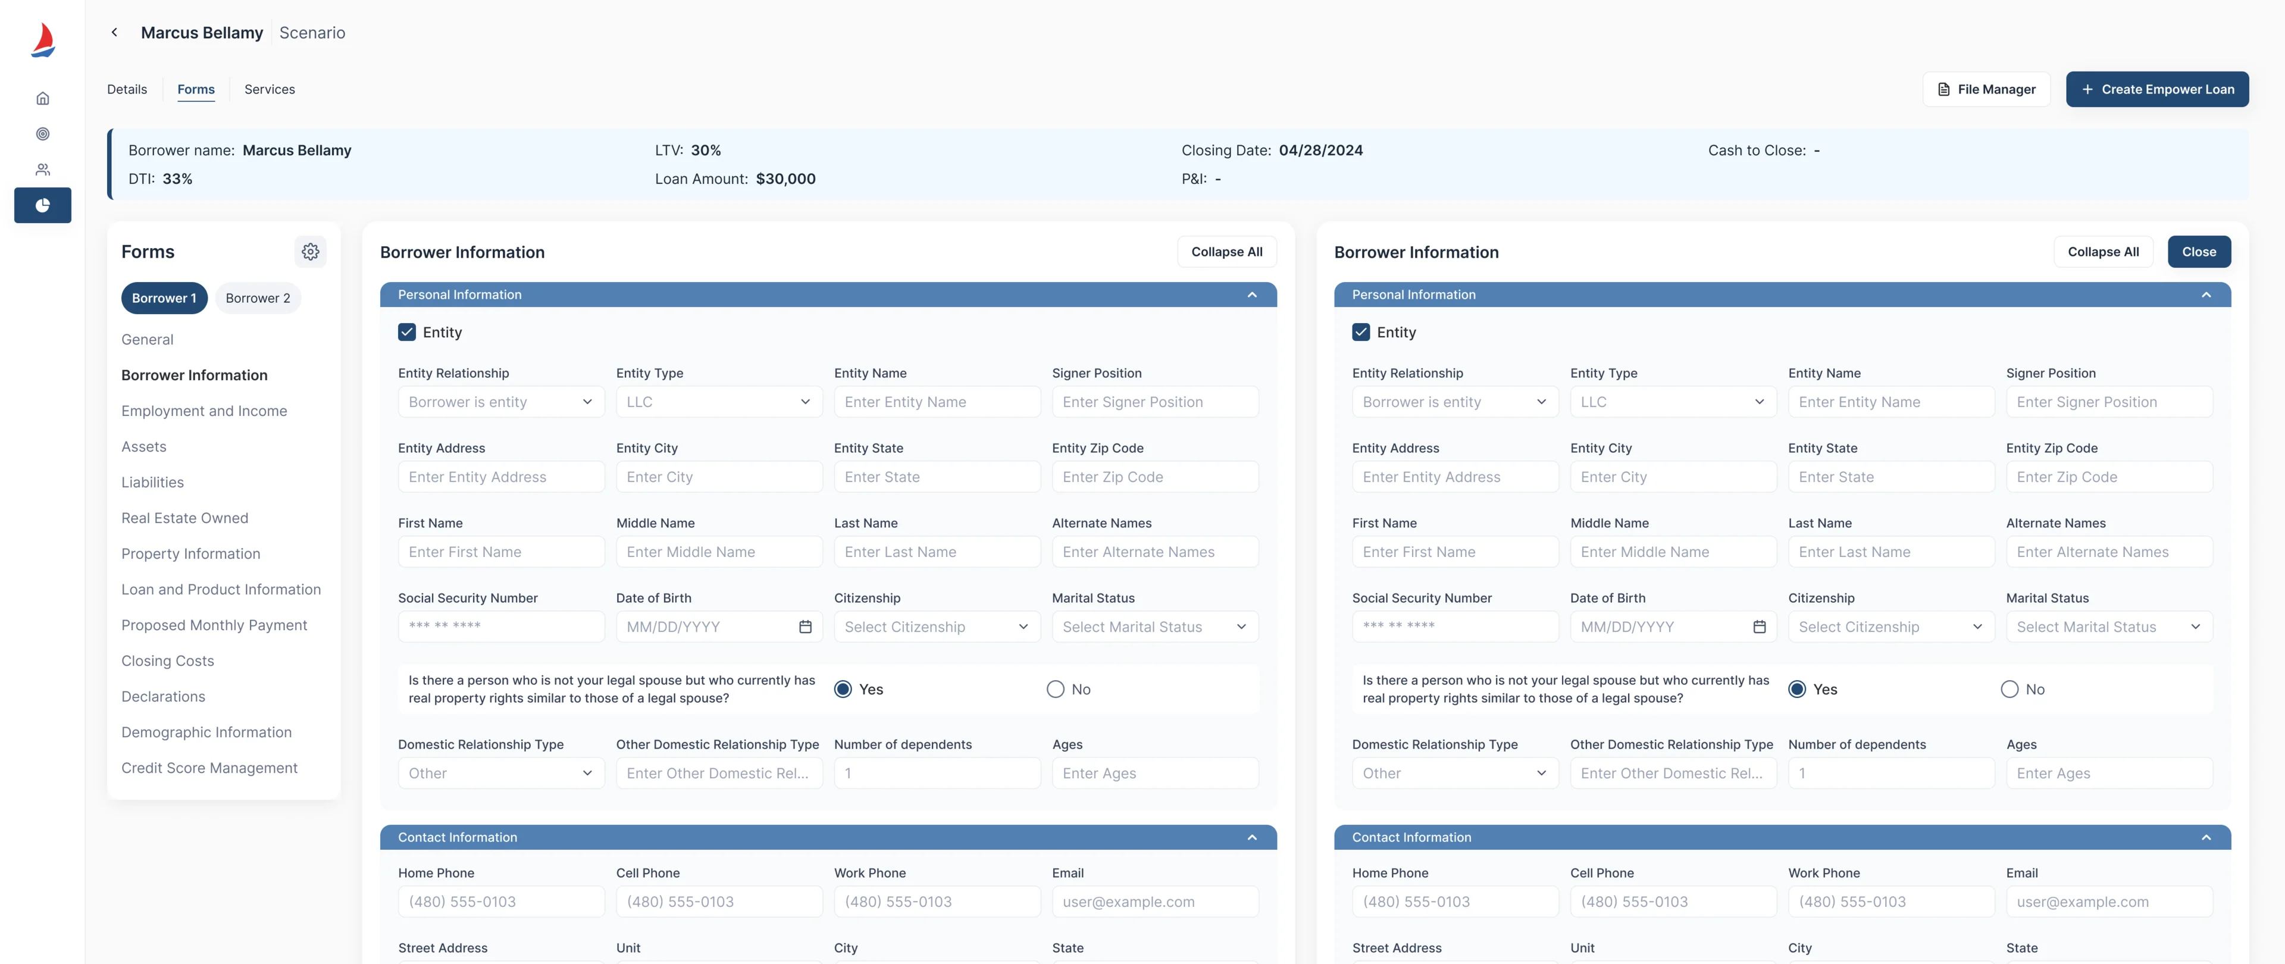Open Select Marital Status dropdown in right panel
Viewport: 2285px width, 964px height.
[x=2108, y=627]
